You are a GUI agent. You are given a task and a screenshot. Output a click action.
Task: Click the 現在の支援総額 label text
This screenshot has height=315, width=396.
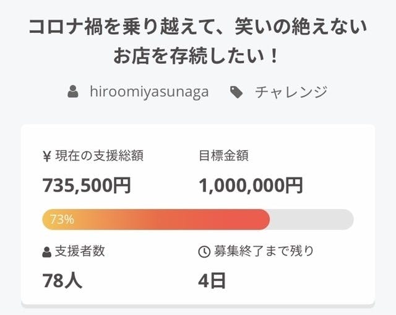[100, 155]
